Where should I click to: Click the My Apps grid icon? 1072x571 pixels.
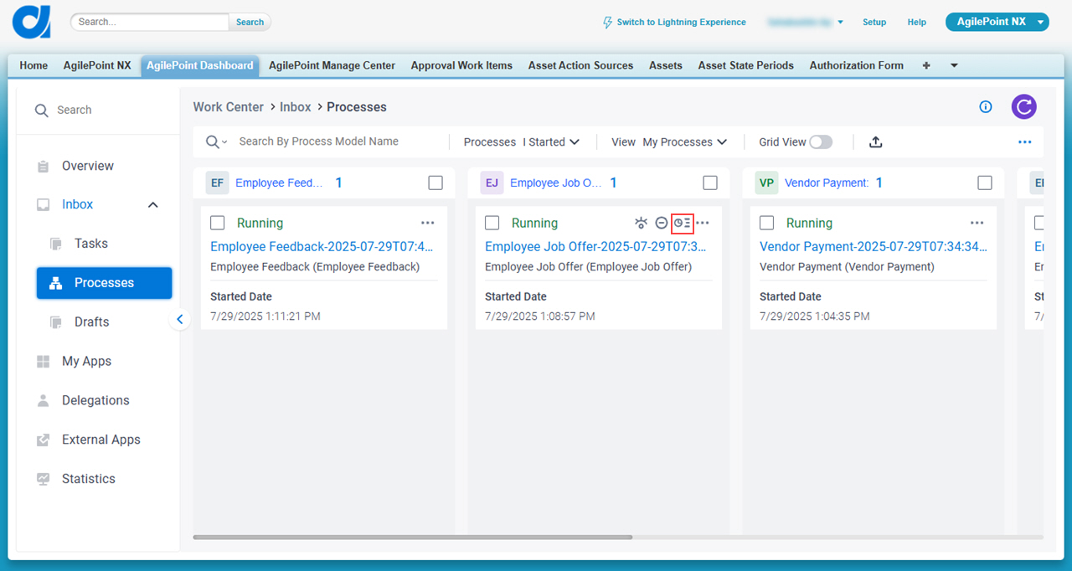[x=43, y=362]
